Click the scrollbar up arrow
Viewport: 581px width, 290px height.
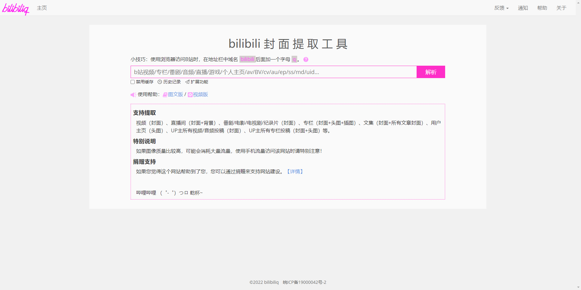[579, 2]
